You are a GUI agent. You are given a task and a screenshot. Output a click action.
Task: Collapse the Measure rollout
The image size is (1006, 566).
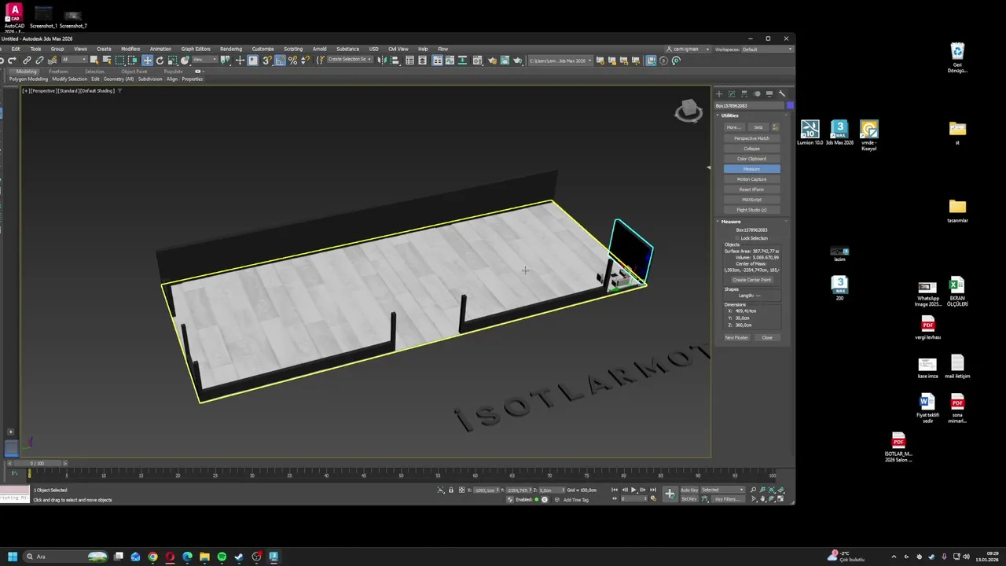(x=731, y=222)
